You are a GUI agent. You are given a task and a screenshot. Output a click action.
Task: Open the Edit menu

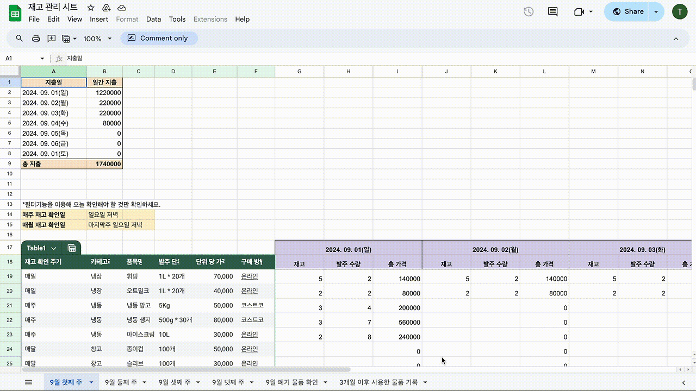pos(53,19)
